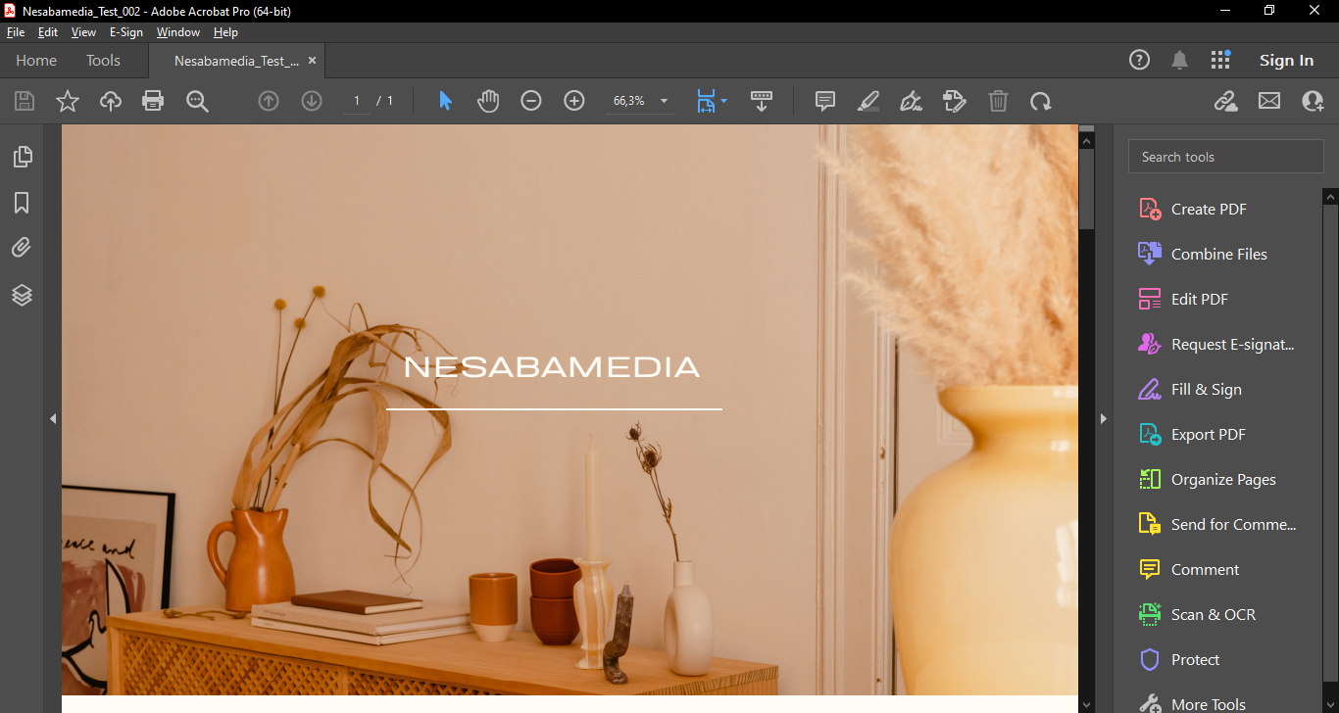Open the Bookmarks side panel
The height and width of the screenshot is (713, 1339).
click(x=22, y=203)
